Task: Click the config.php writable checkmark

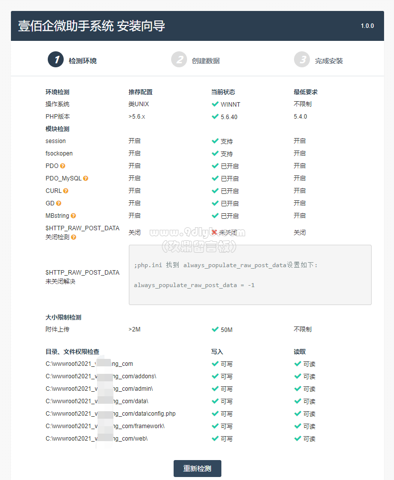Action: coord(215,414)
